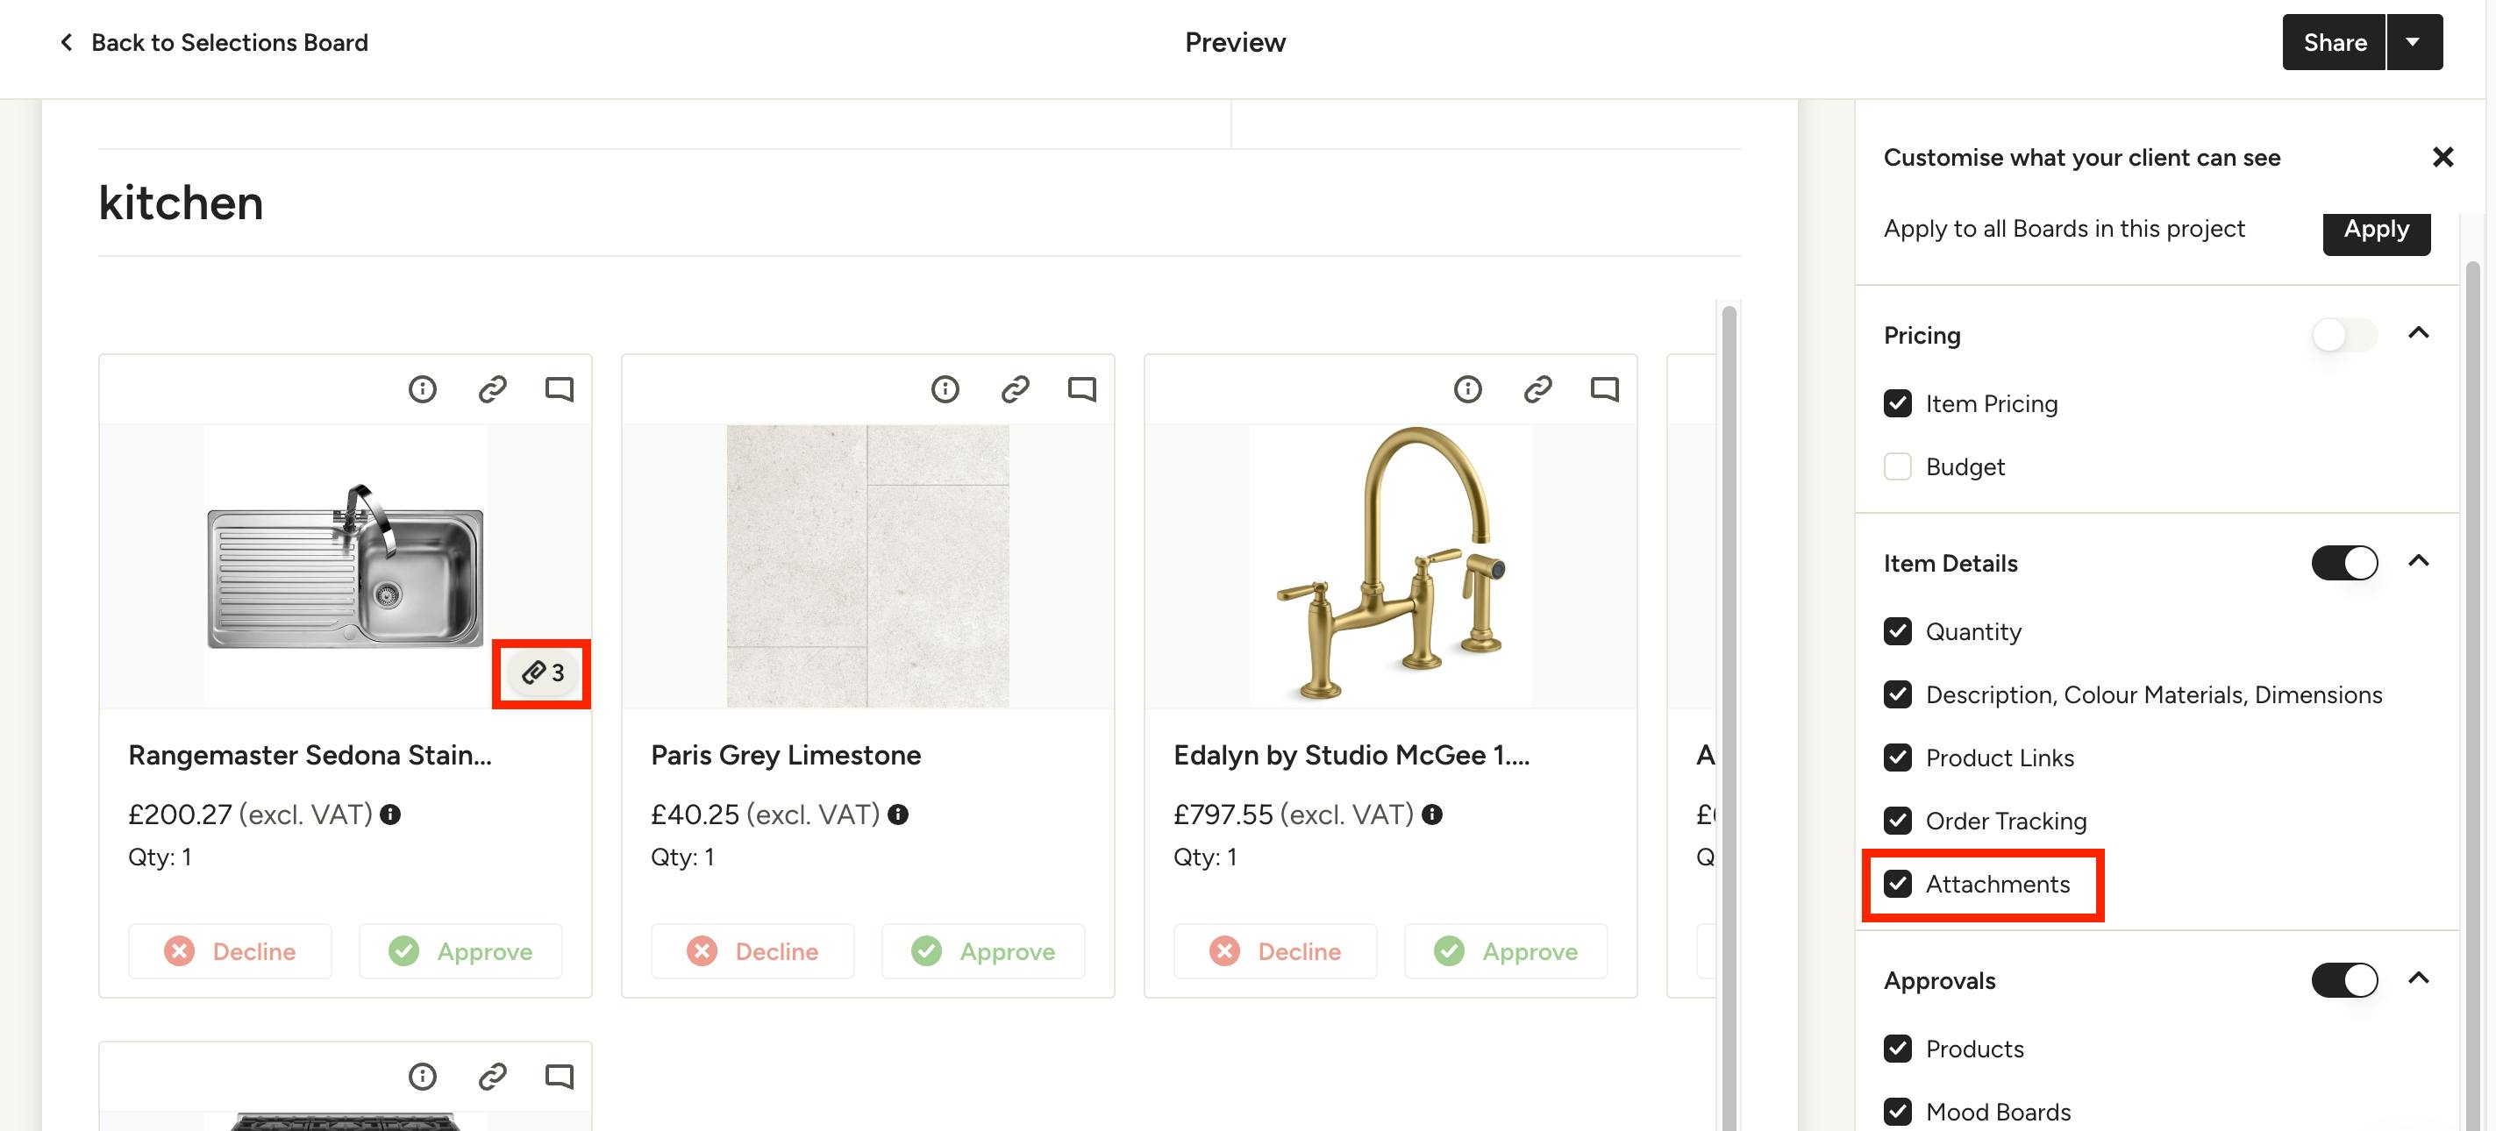Close the customise panel
This screenshot has width=2496, height=1131.
(x=2443, y=157)
